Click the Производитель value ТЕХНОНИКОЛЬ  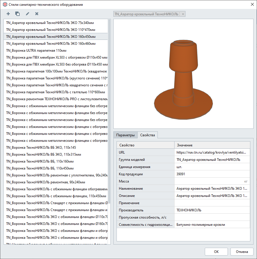tap(212, 210)
